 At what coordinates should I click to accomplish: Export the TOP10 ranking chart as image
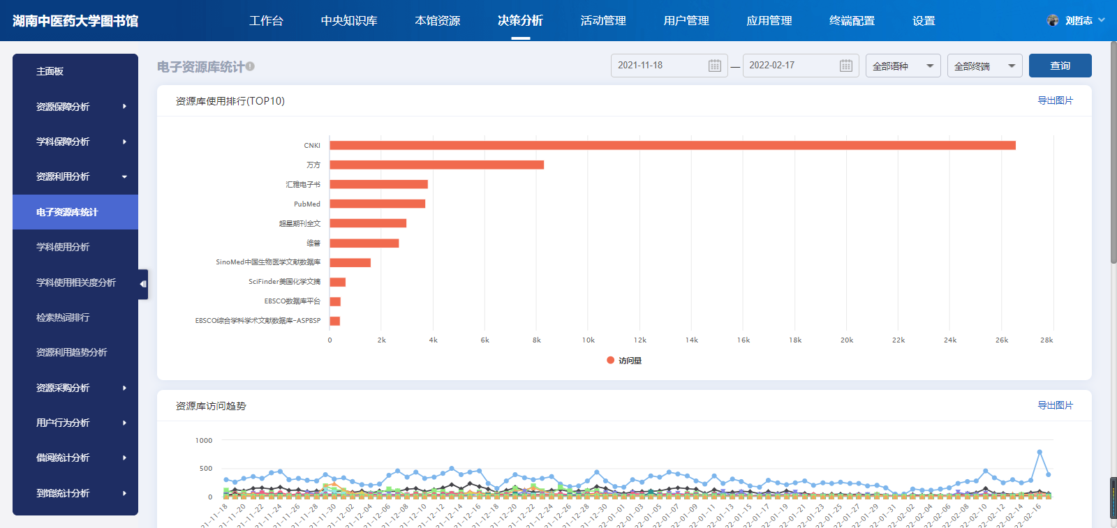coord(1054,100)
